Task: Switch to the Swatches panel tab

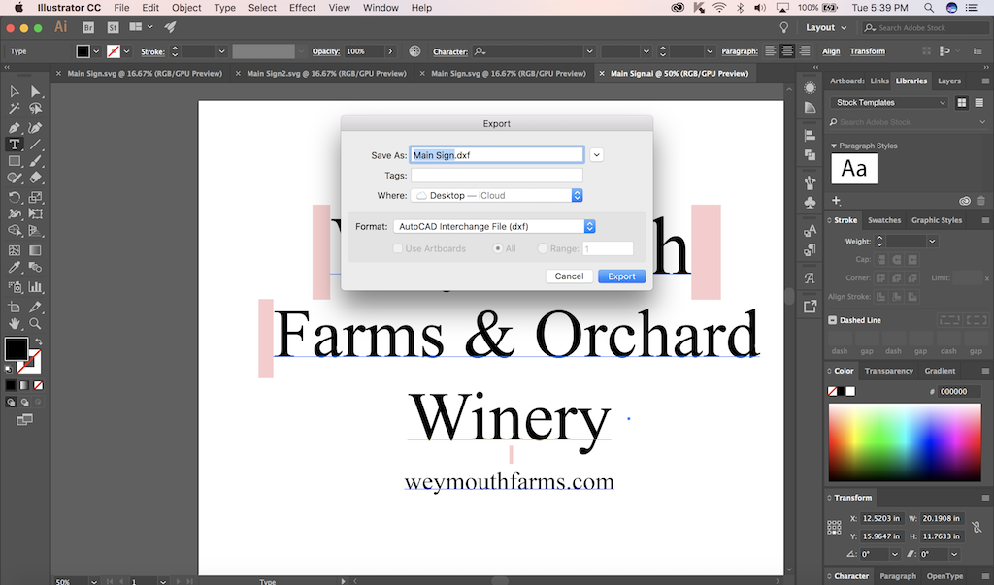Action: pos(883,220)
